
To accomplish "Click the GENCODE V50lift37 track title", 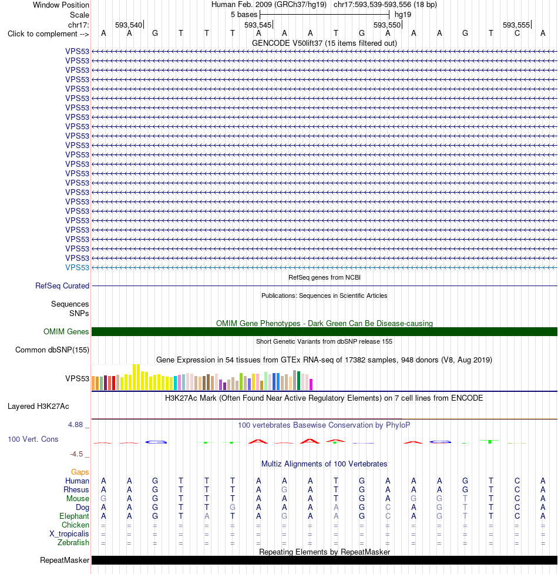I will coord(324,43).
